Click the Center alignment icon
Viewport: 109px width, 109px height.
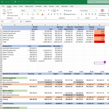tap(51, 14)
